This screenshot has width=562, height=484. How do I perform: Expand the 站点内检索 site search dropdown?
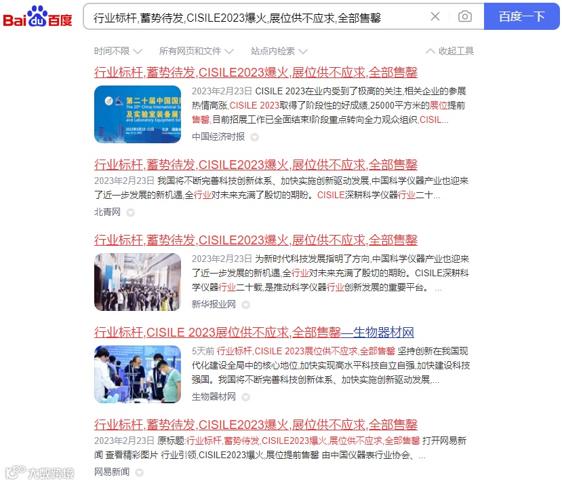(279, 52)
